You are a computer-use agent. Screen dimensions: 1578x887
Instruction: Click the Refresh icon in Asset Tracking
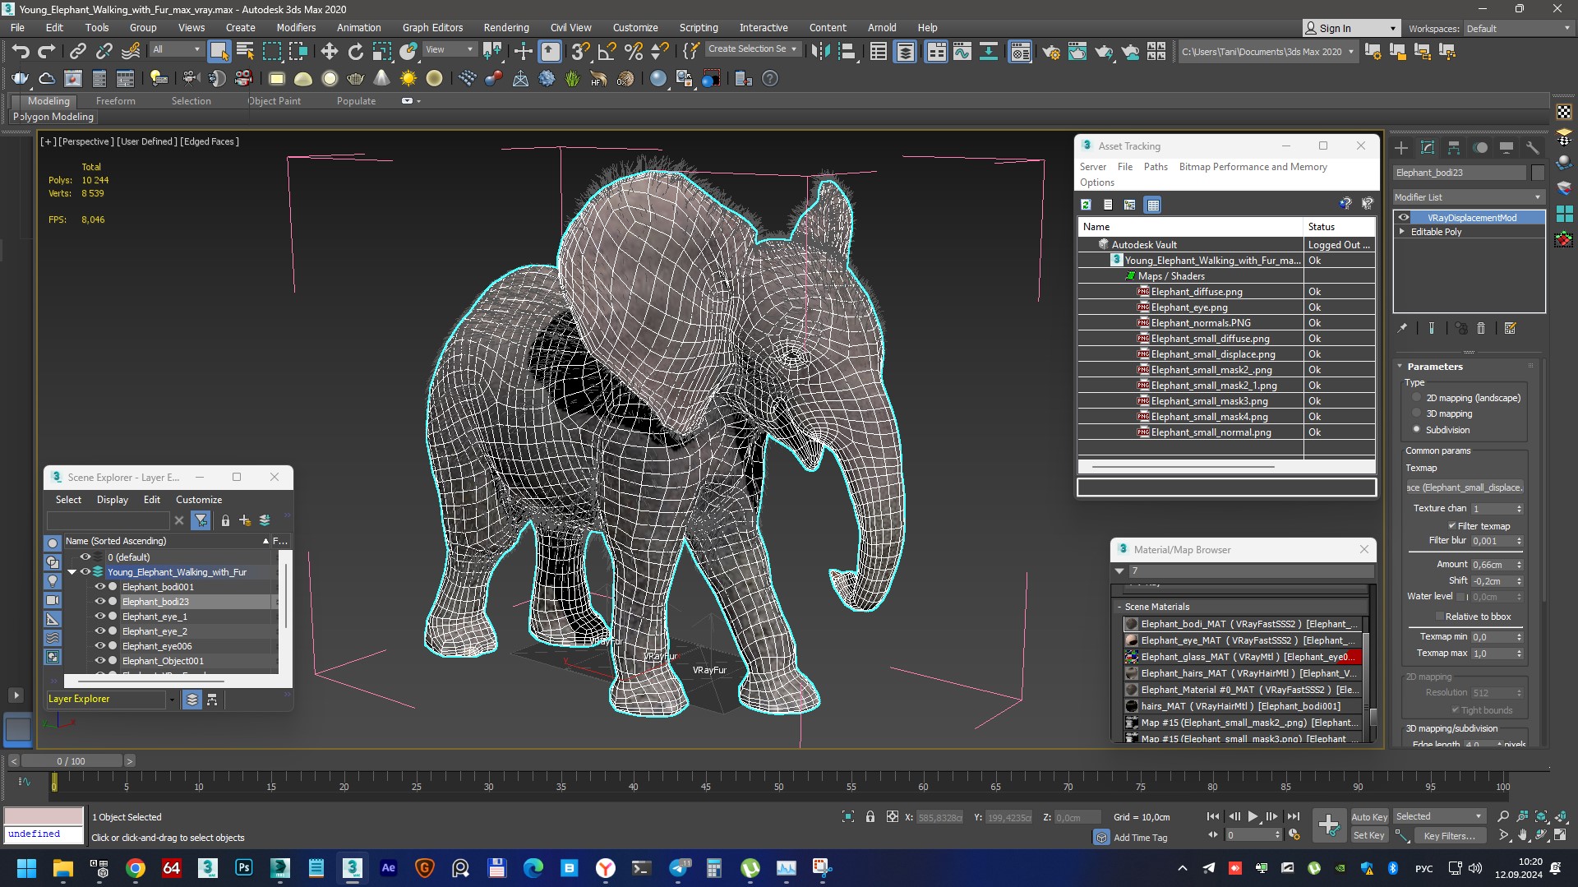click(1086, 205)
